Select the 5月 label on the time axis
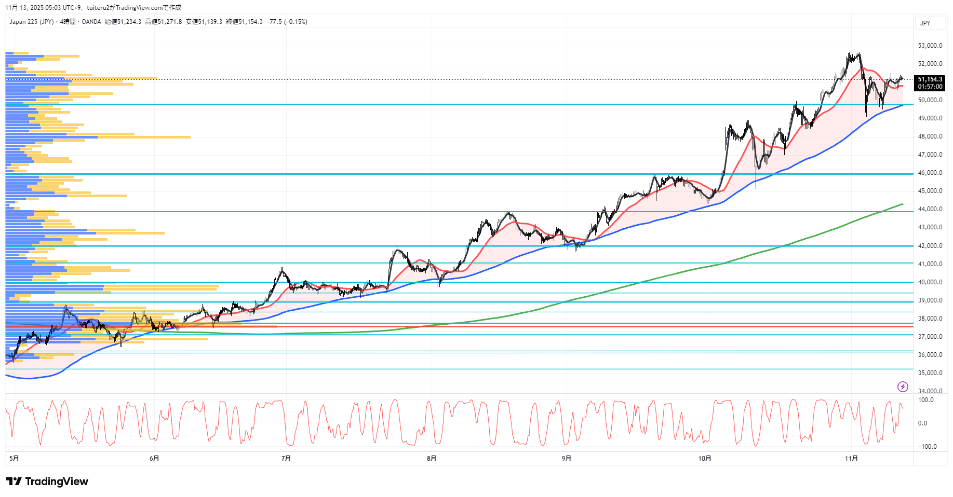Image resolution: width=953 pixels, height=497 pixels. coord(14,459)
